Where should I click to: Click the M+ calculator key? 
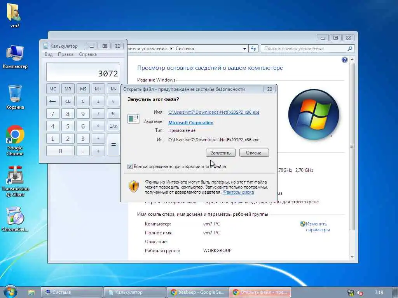[x=98, y=89]
